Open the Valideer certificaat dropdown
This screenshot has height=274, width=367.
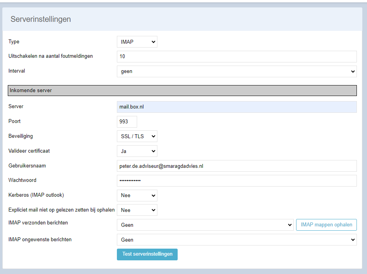coord(137,151)
